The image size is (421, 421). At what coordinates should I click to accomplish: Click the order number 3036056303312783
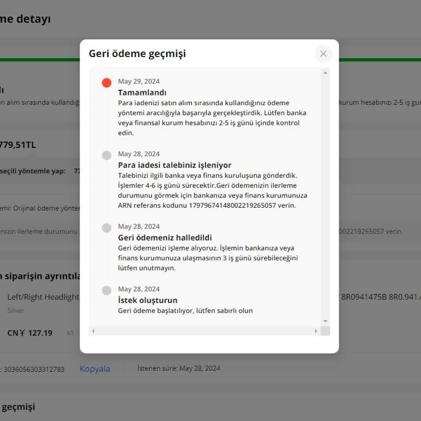pyautogui.click(x=34, y=369)
